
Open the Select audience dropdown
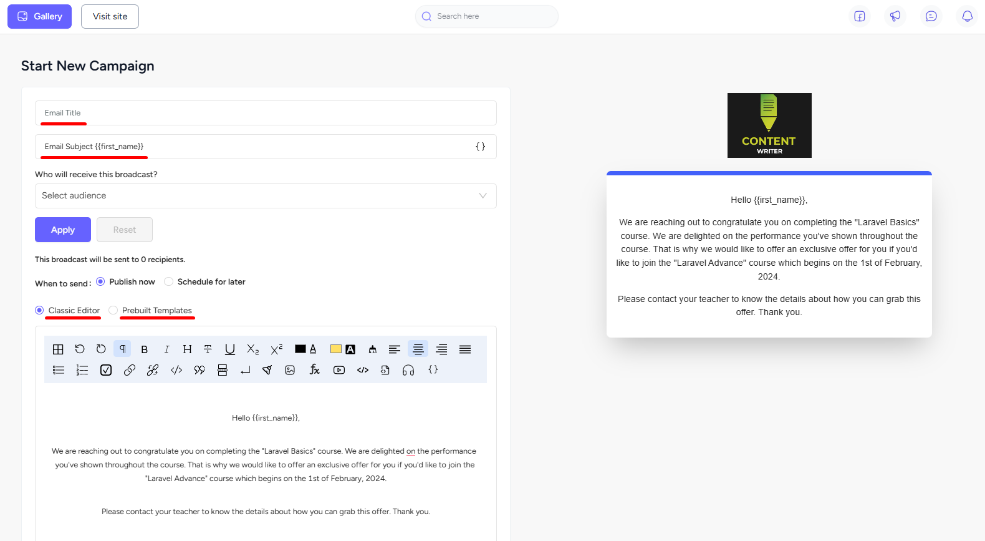tap(266, 196)
